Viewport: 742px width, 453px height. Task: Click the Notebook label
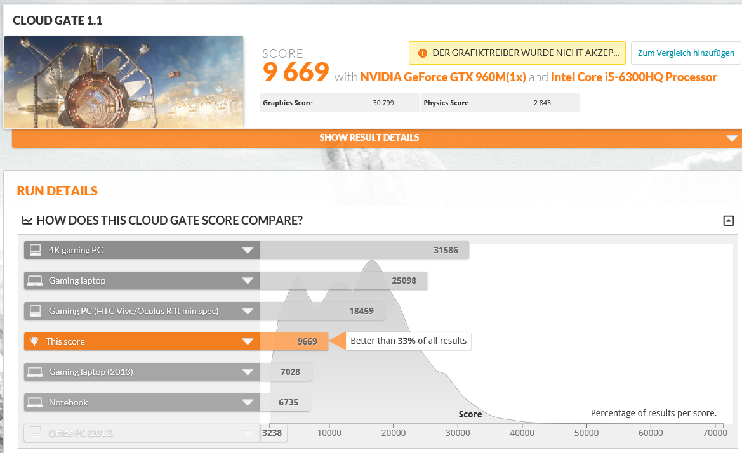click(x=68, y=402)
